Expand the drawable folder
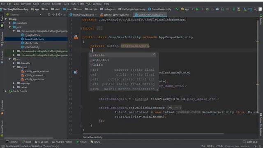 (x=14, y=63)
